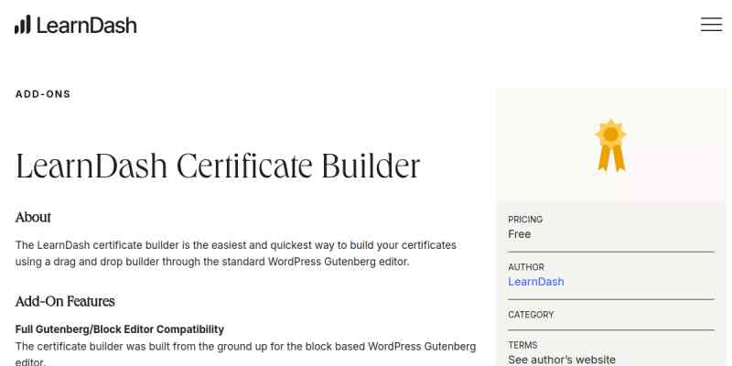This screenshot has height=366, width=732.
Task: Click the PRICING label
Action: pyautogui.click(x=525, y=220)
